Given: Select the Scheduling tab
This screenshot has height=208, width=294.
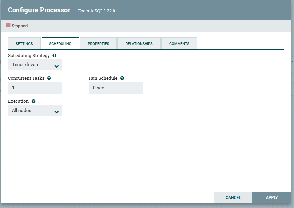Looking at the screenshot, I should pyautogui.click(x=60, y=43).
